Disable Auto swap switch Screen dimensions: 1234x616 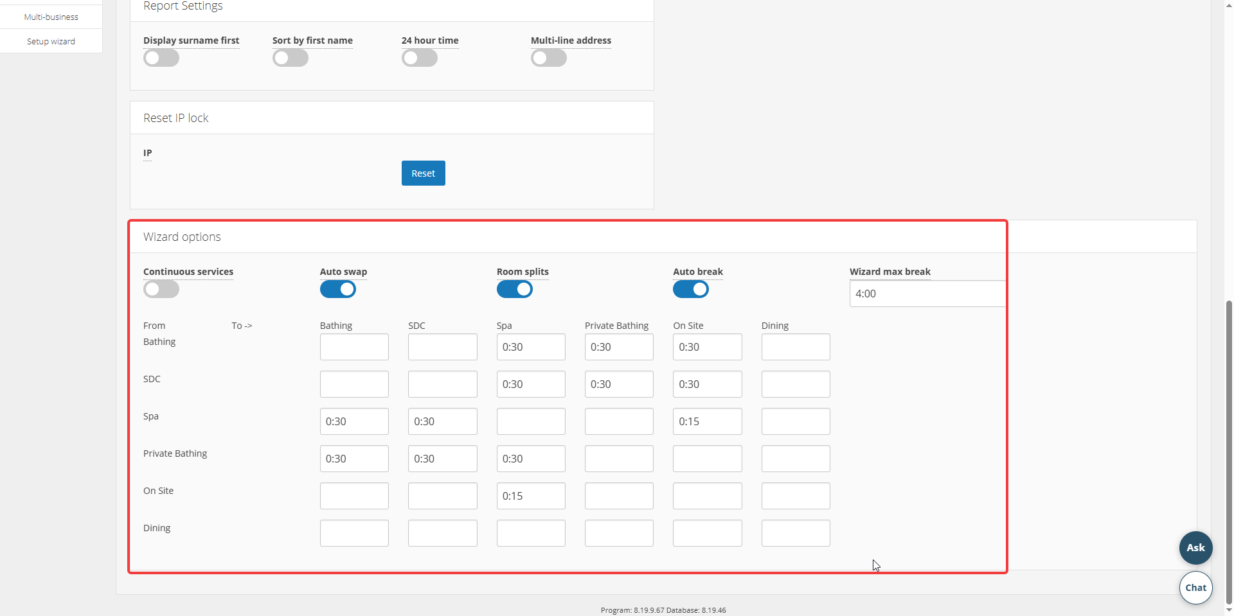point(338,289)
